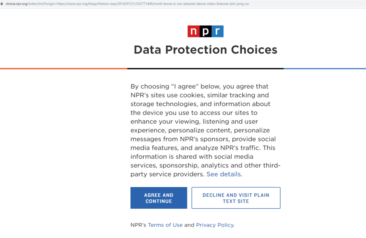366x238 pixels.
Task: Open the See details link
Action: tap(224, 174)
